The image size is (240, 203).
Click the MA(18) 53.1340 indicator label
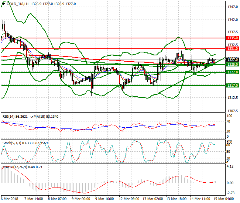coord(46,117)
